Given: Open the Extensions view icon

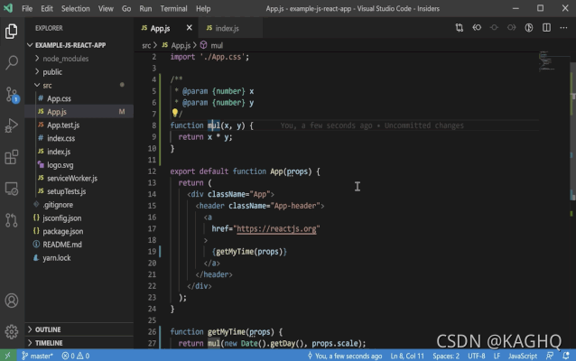Looking at the screenshot, I should 12,157.
